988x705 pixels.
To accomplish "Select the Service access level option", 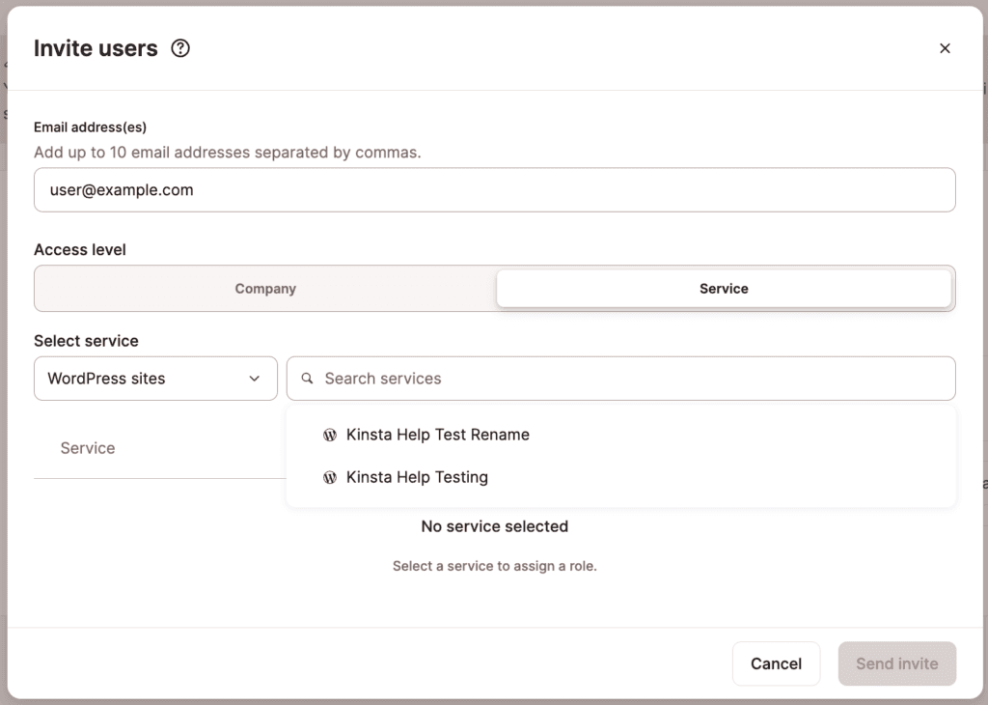I will point(724,289).
